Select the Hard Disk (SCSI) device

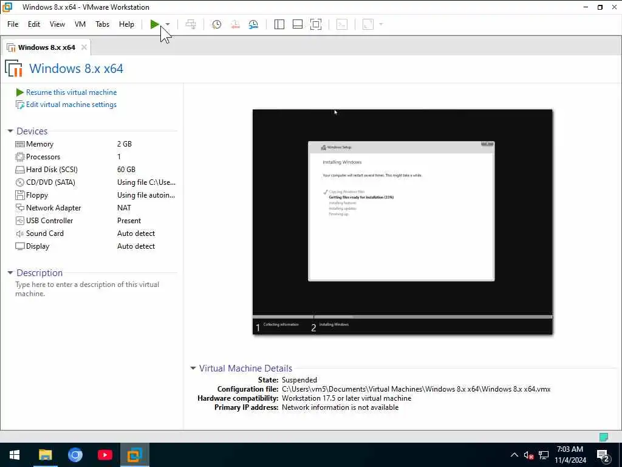click(95, 170)
